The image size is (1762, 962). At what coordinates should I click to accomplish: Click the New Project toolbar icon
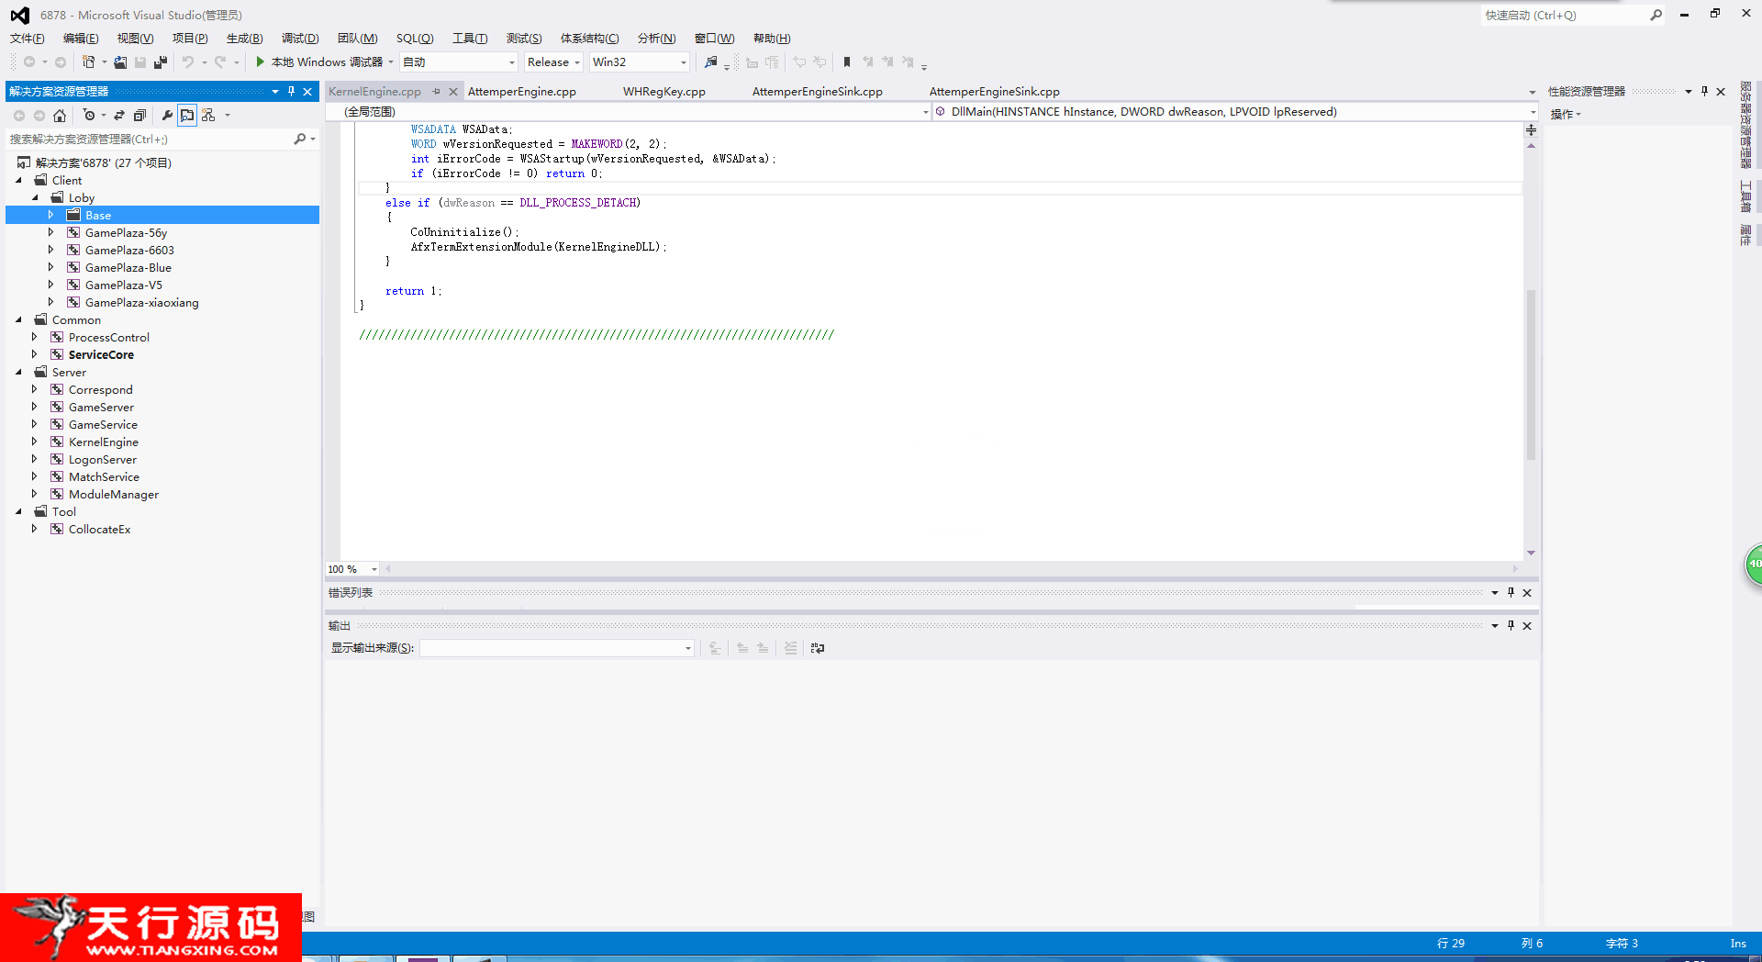click(x=89, y=62)
